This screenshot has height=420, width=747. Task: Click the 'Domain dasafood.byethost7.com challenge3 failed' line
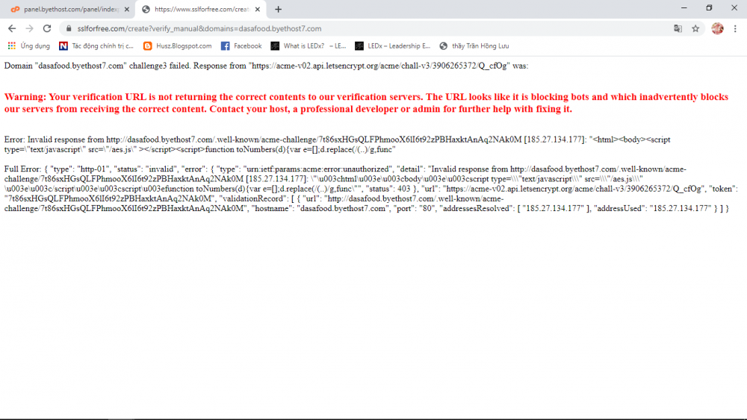267,66
